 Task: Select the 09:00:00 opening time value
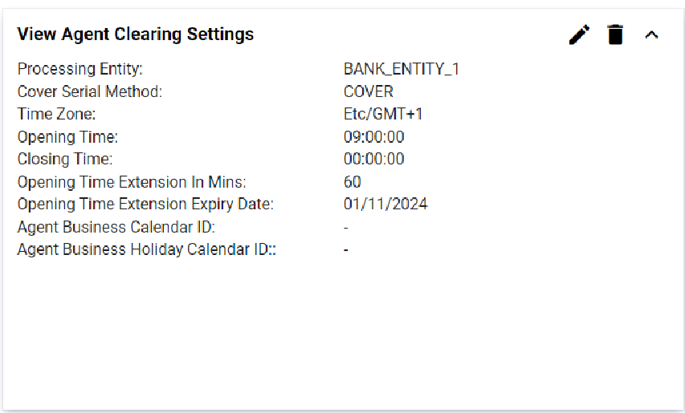(374, 136)
